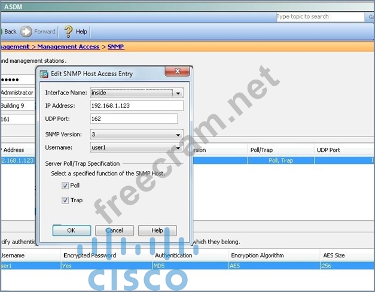The width and height of the screenshot is (375, 292).
Task: Click the dialog title bar icon
Action: [44, 74]
